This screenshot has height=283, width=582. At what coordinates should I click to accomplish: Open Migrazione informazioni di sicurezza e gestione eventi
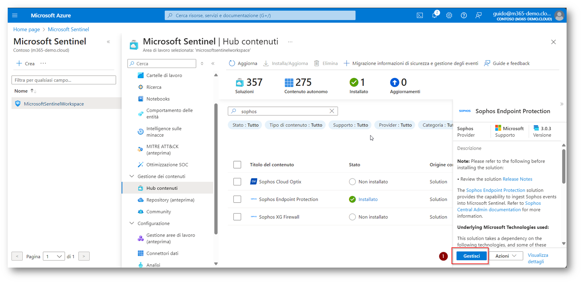[411, 63]
